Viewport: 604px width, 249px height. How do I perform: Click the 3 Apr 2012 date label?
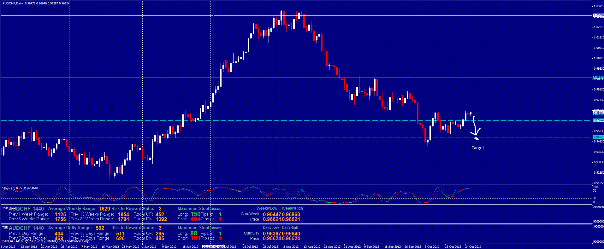8,246
